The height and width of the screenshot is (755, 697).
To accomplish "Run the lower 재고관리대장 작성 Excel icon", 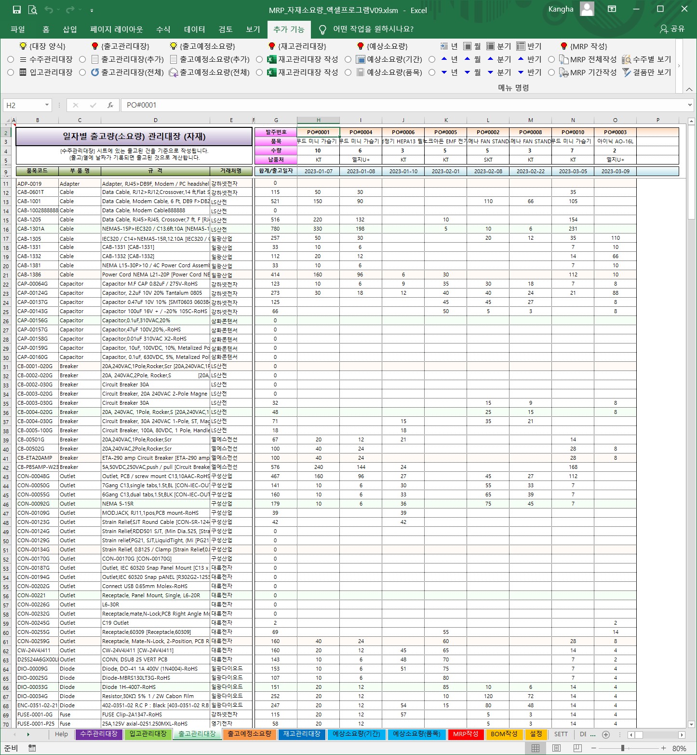I will pyautogui.click(x=272, y=72).
